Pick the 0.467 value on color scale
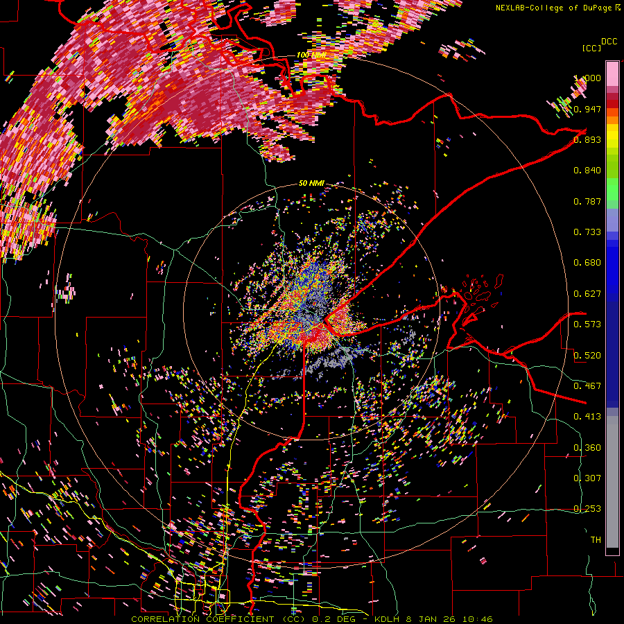This screenshot has width=624, height=624. pos(587,386)
